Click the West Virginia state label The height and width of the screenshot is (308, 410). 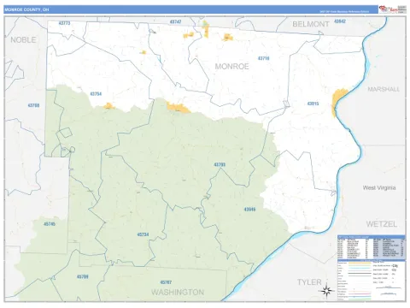tap(379, 187)
